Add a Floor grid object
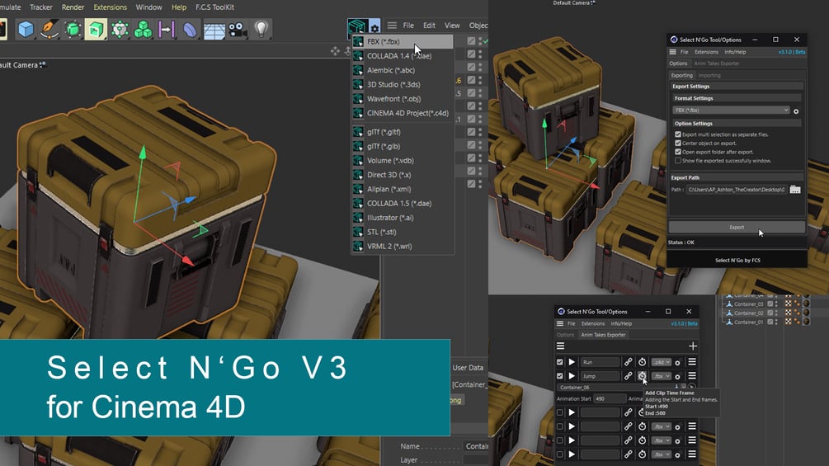This screenshot has height=466, width=829. (214, 29)
